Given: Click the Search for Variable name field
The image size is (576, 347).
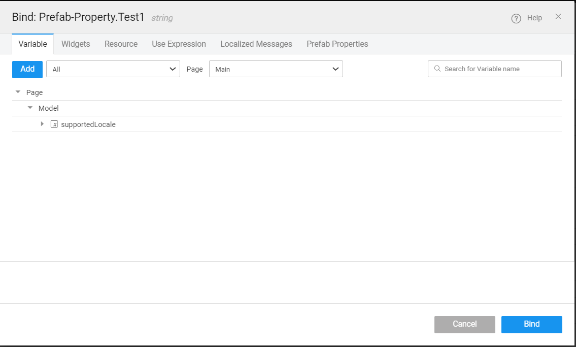Looking at the screenshot, I should [495, 68].
